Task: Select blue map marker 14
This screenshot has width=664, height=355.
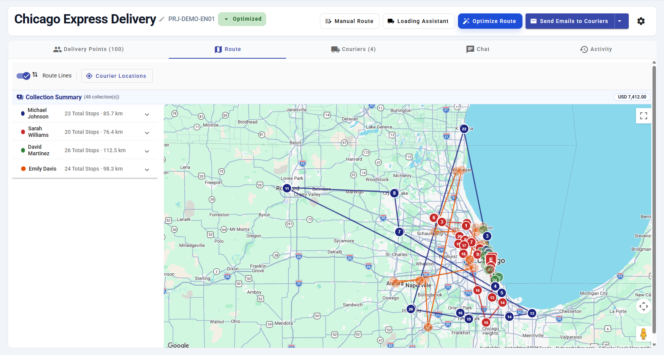Action: pyautogui.click(x=509, y=317)
